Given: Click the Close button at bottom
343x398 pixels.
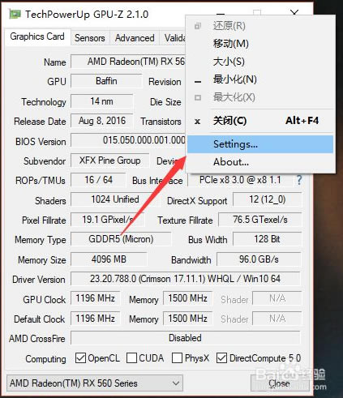Looking at the screenshot, I should (279, 383).
